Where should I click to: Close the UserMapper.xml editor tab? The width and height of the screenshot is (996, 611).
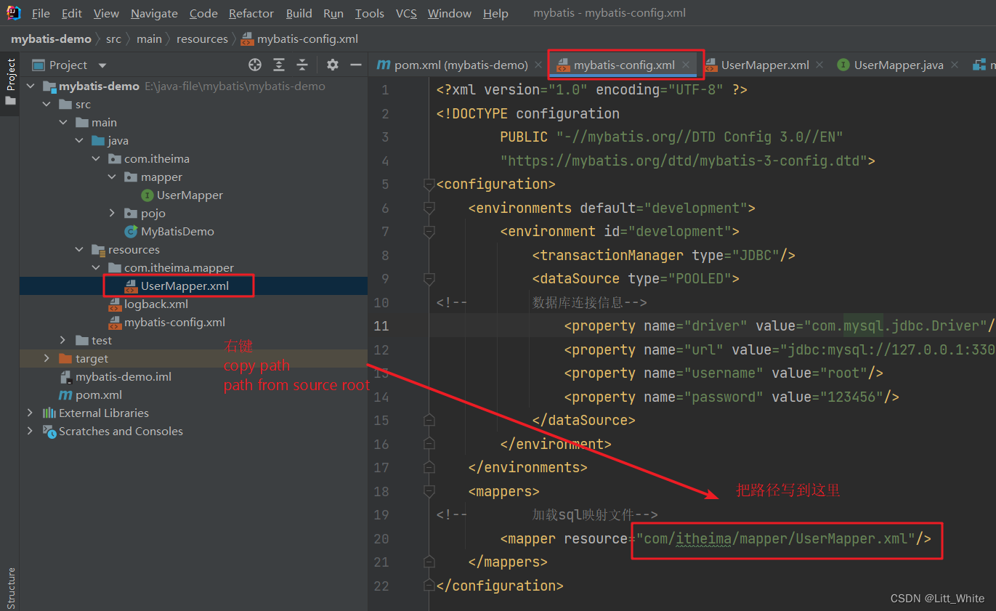(x=819, y=65)
